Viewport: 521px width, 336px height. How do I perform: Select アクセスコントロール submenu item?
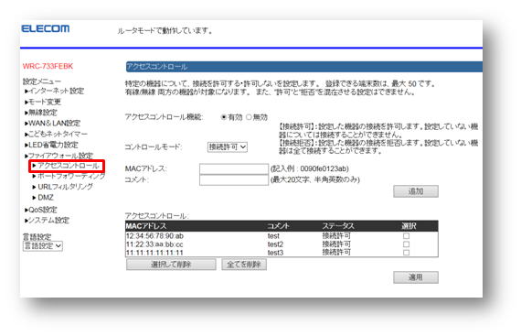click(x=66, y=166)
